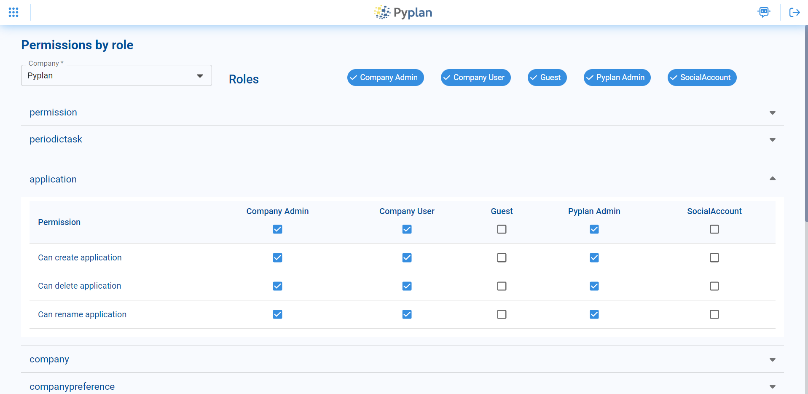This screenshot has height=394, width=808.
Task: Click the checkmark in the Pyplan Admin chip
Action: (x=589, y=78)
